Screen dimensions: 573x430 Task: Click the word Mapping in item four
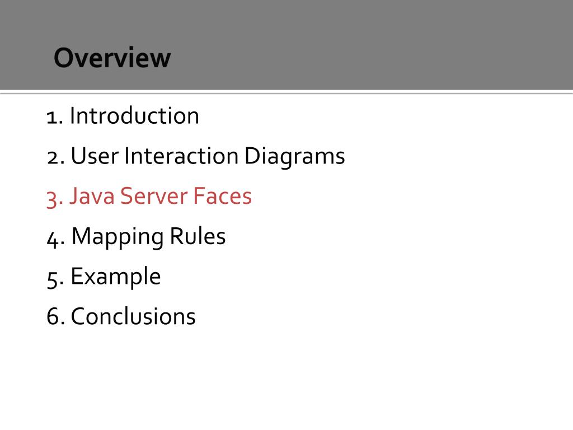[x=117, y=237]
